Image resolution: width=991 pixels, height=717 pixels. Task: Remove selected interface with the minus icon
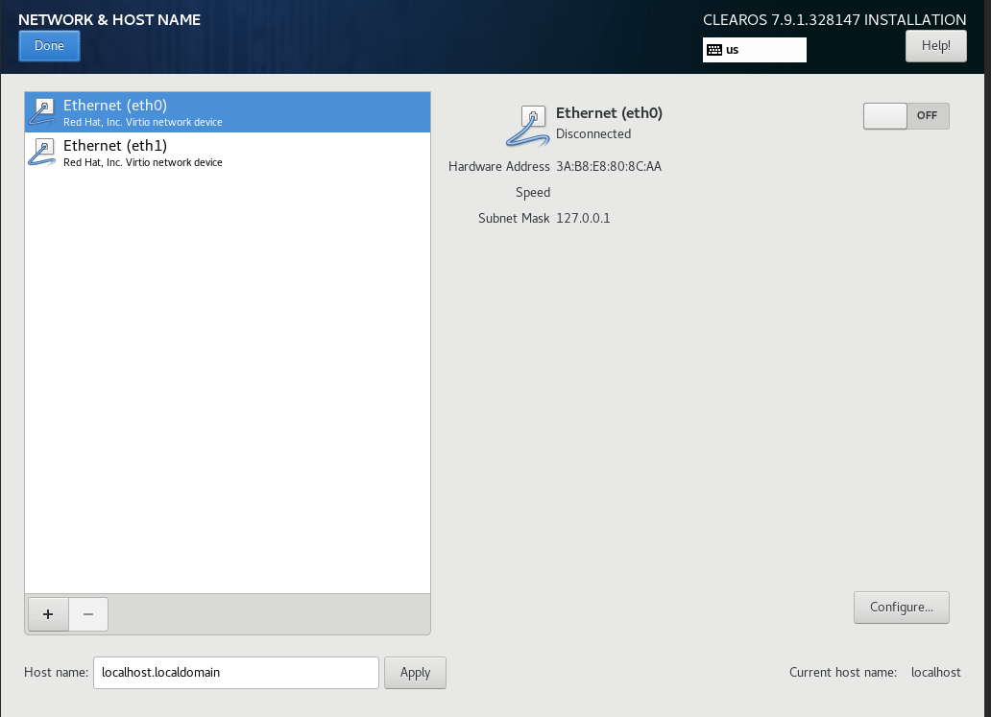87,613
